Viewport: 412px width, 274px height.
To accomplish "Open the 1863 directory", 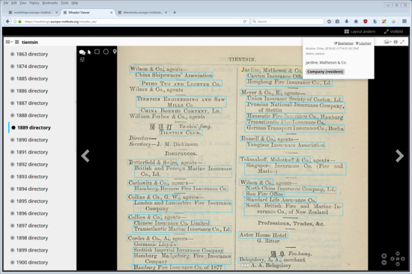I will click(32, 54).
